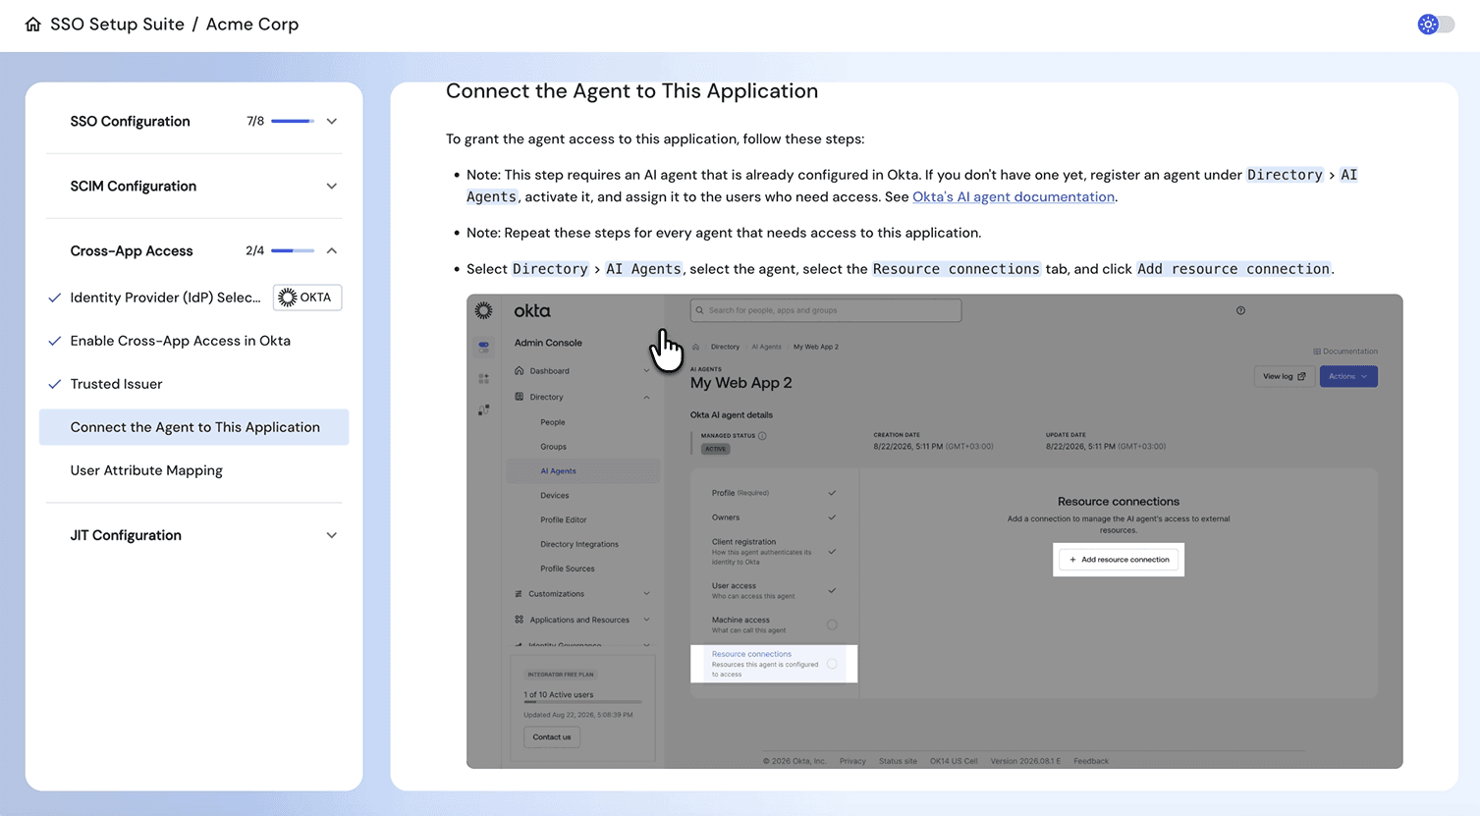Click the Cross-App Access progress bar
Image resolution: width=1480 pixels, height=816 pixels.
(x=293, y=251)
